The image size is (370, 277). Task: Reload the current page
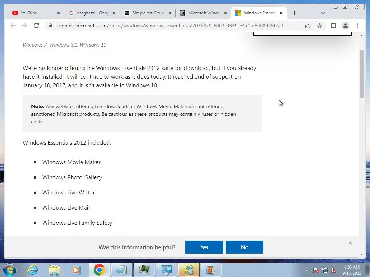coord(36,26)
